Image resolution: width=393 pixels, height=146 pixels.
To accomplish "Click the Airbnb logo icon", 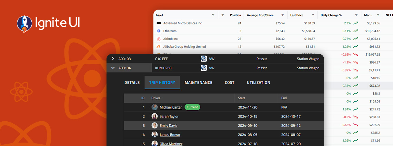I will click(159, 39).
